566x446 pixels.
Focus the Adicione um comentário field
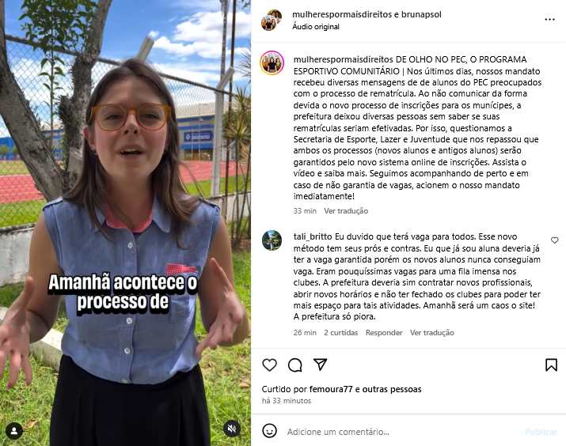402,432
